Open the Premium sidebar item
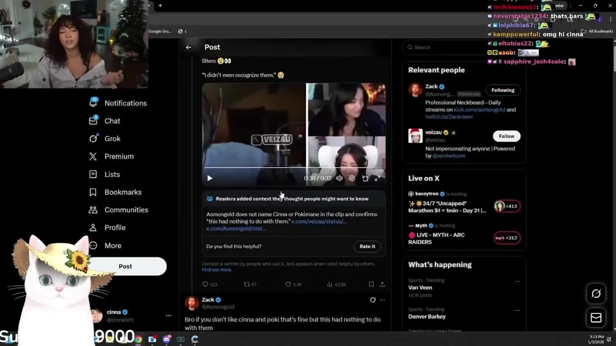The height and width of the screenshot is (346, 616). (111, 156)
